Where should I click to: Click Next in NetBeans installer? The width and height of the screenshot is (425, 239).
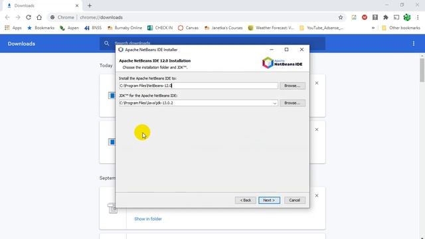[x=269, y=200]
